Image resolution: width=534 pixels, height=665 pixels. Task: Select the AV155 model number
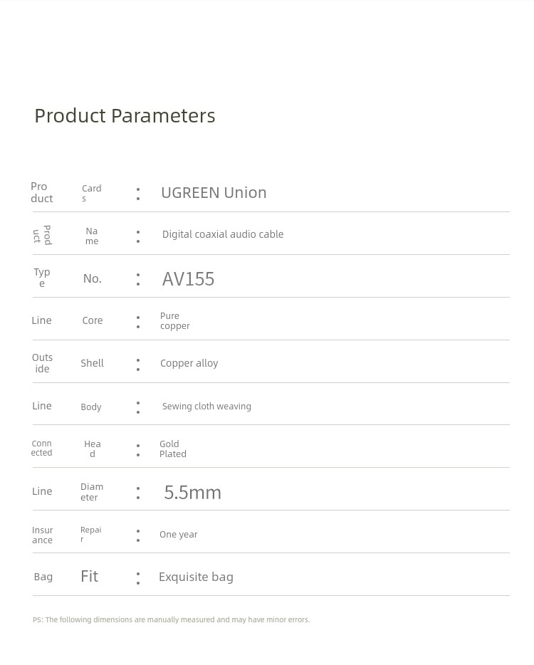tap(188, 279)
